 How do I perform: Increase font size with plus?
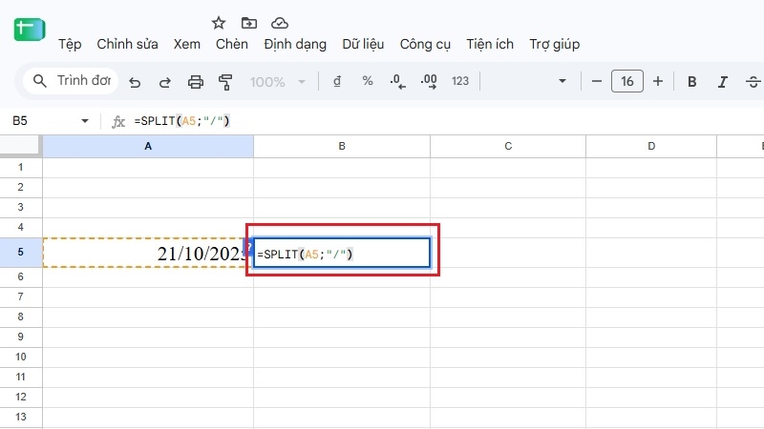(x=658, y=81)
